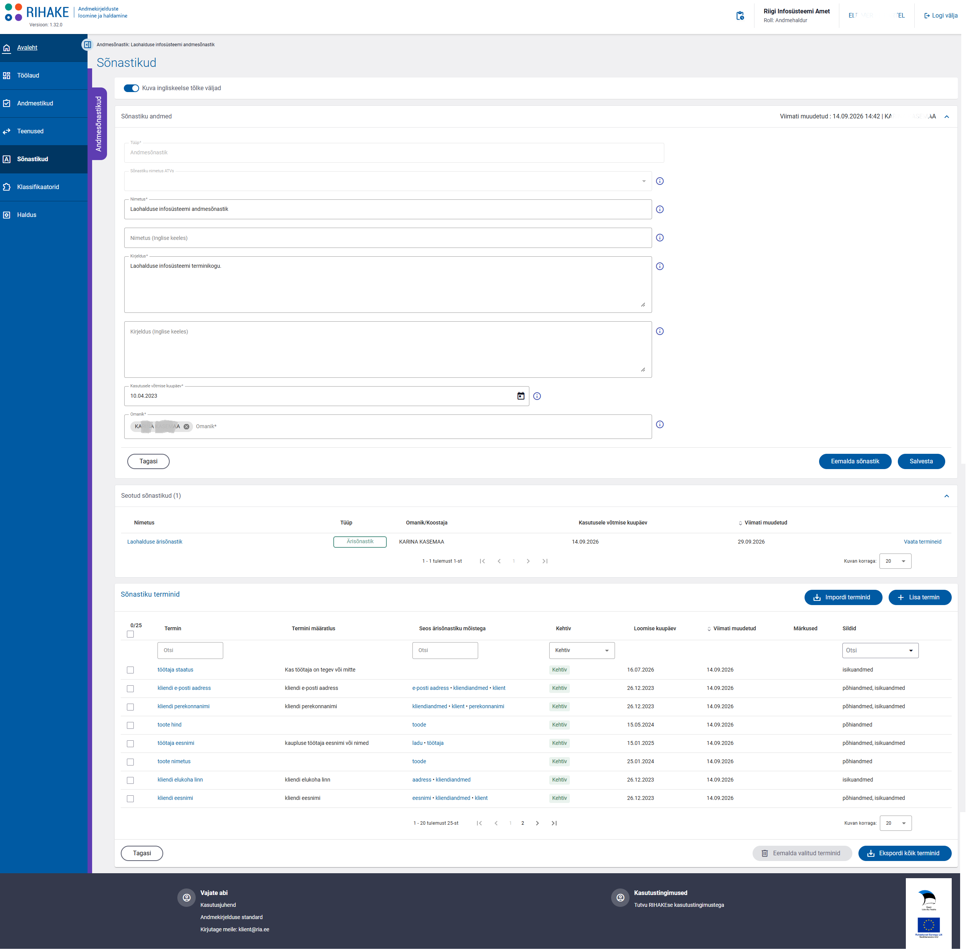Open the Sõnastiku nimetus ATVs dropdown

tap(388, 181)
